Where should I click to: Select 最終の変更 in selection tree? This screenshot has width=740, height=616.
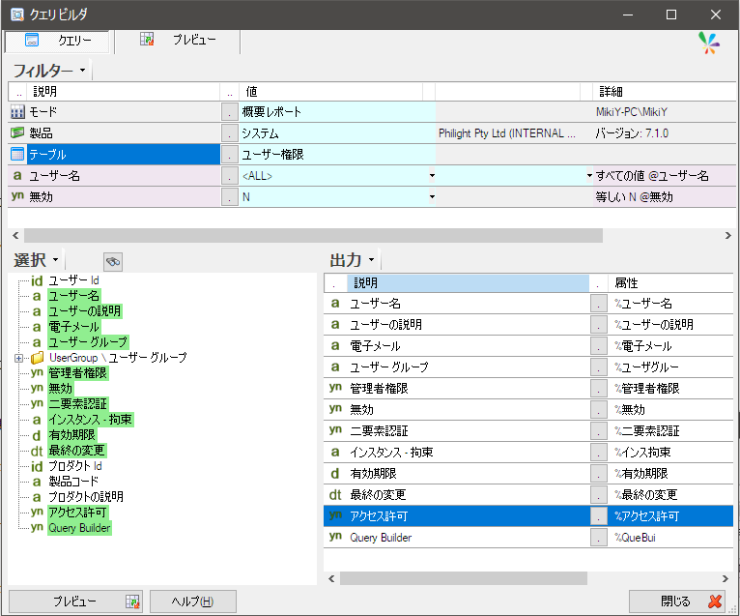coord(77,451)
